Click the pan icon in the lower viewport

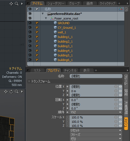coord(6,92)
